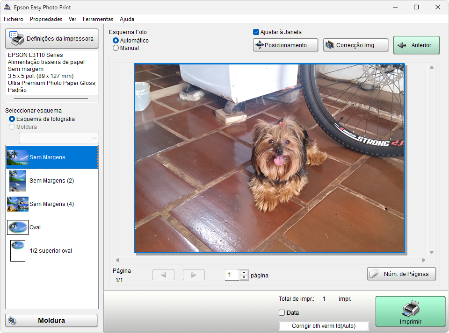
Task: Select the Sem Margens layout thumbnail
Action: click(18, 157)
